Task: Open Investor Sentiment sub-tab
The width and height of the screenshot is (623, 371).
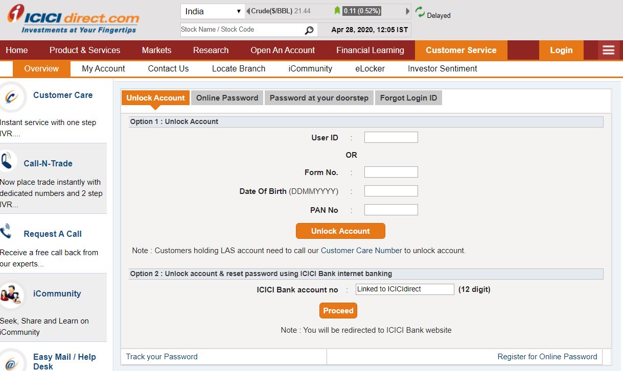Action: tap(443, 68)
